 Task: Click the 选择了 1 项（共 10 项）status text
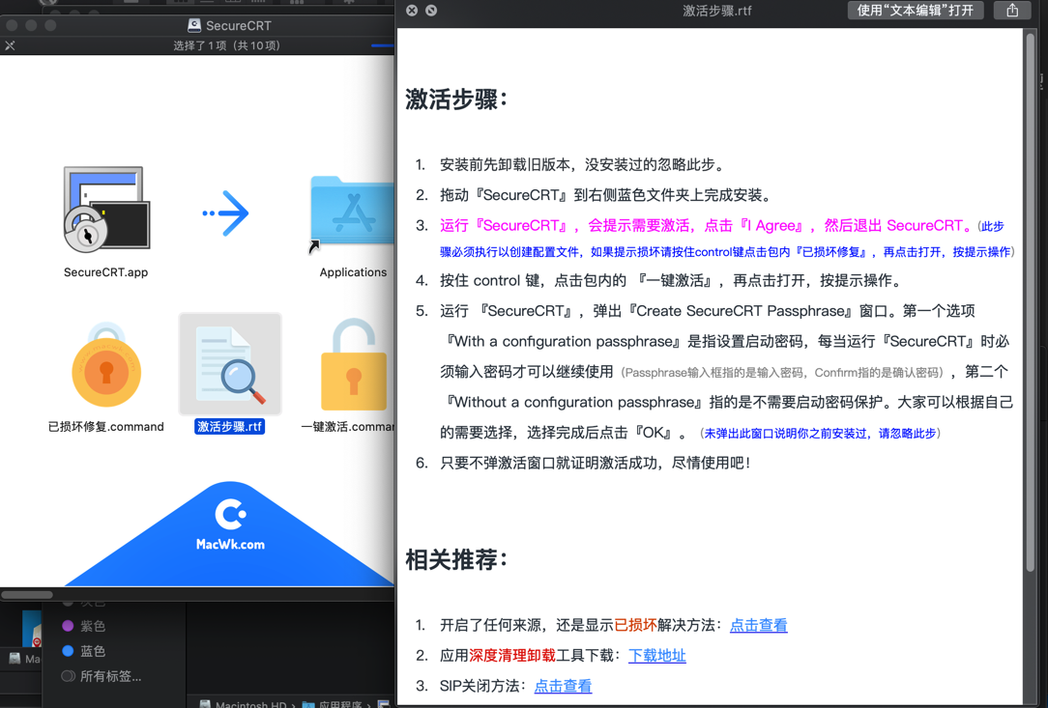226,45
